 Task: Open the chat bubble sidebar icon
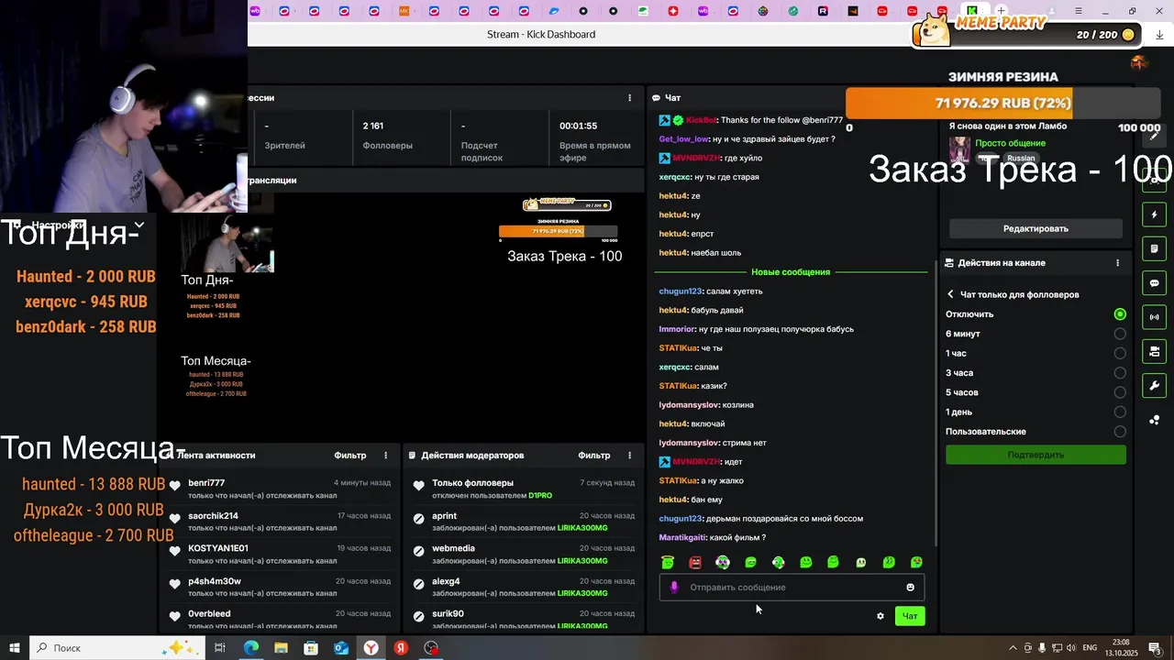click(x=1154, y=283)
